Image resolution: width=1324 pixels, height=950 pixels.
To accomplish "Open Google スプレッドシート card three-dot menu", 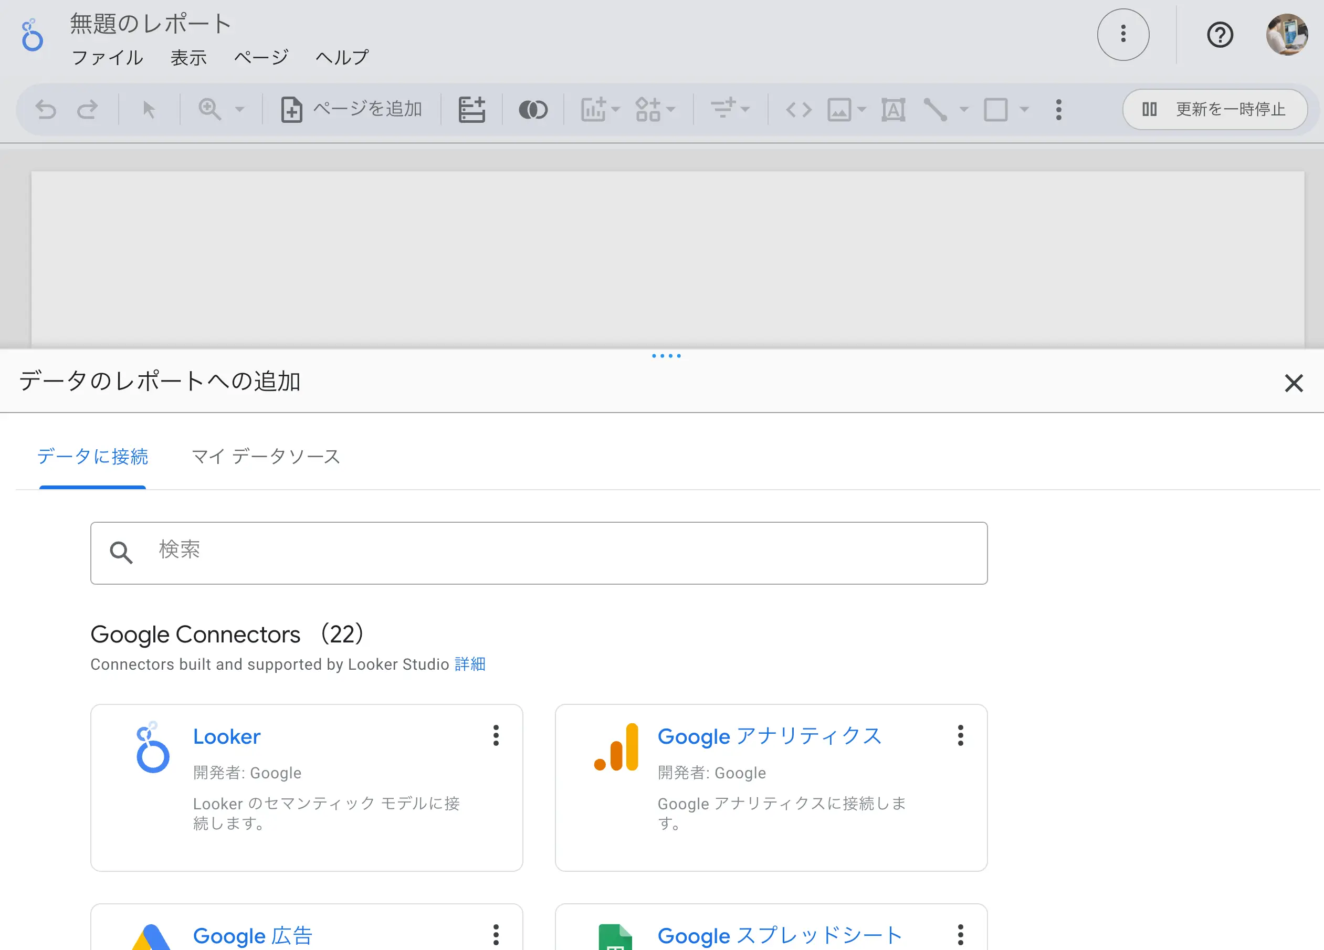I will click(960, 935).
